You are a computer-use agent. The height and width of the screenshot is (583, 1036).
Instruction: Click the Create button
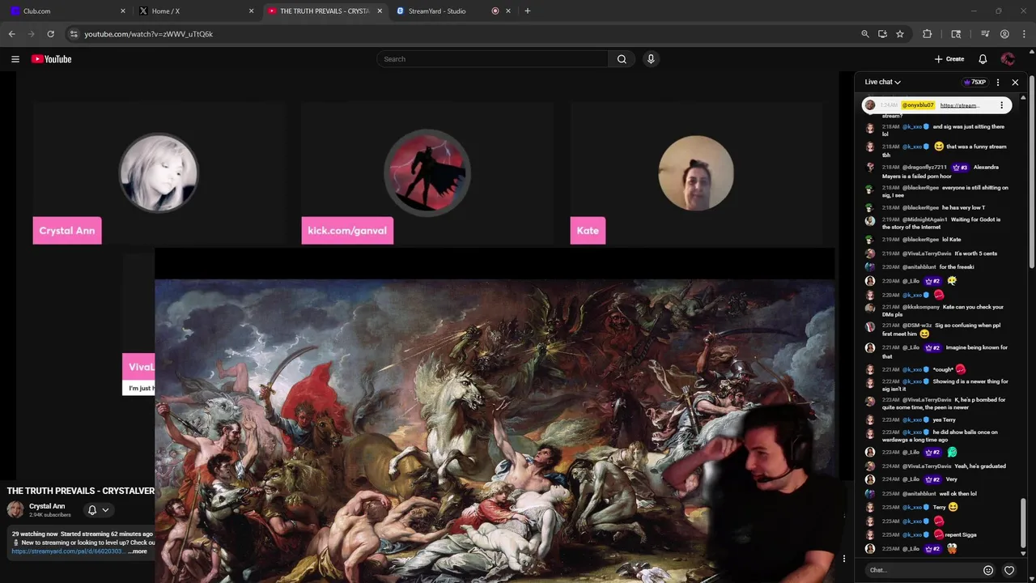tap(949, 59)
